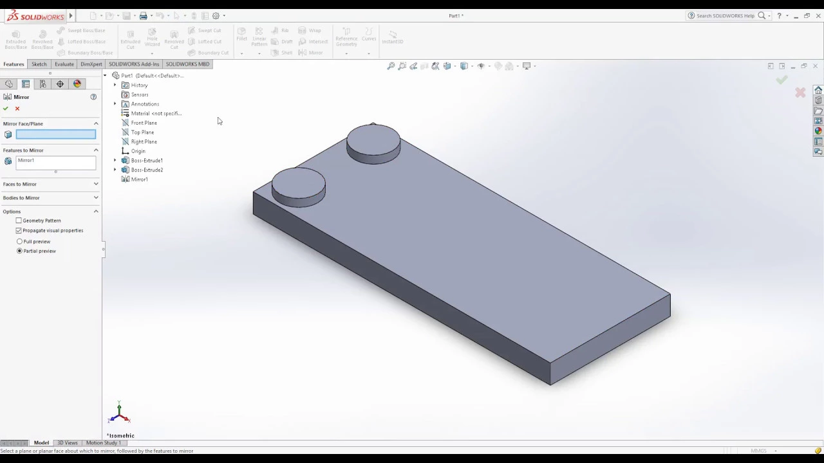Click the Hide/Show Items eye icon
The height and width of the screenshot is (463, 824).
click(x=481, y=66)
